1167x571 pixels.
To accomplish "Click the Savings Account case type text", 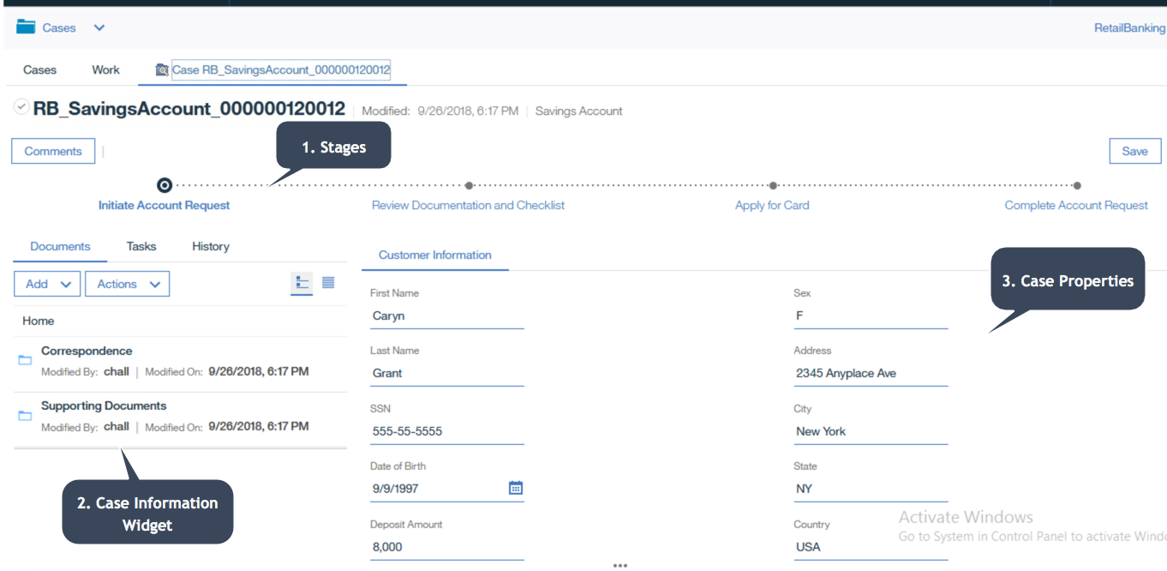I will point(578,111).
